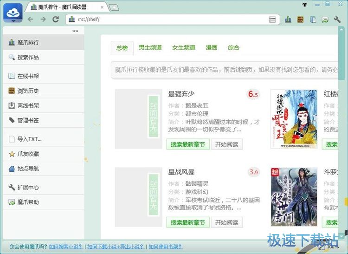348x254 pixels.
Task: Click the 红楼 book cover thumbnail
Action: (x=294, y=119)
